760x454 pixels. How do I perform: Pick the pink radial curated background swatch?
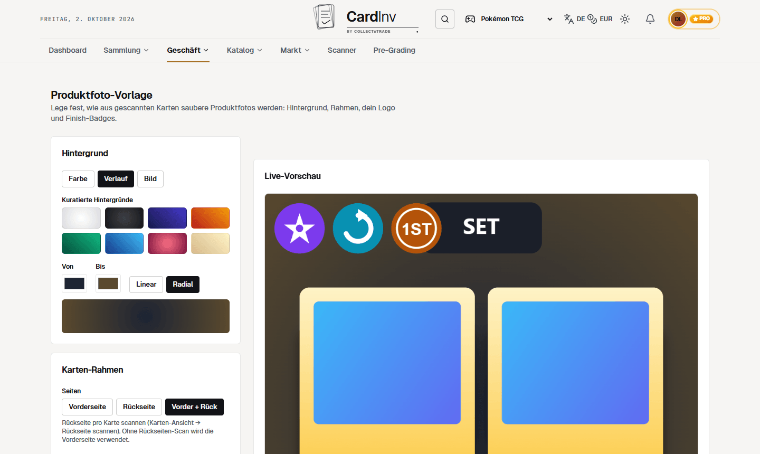pyautogui.click(x=167, y=243)
